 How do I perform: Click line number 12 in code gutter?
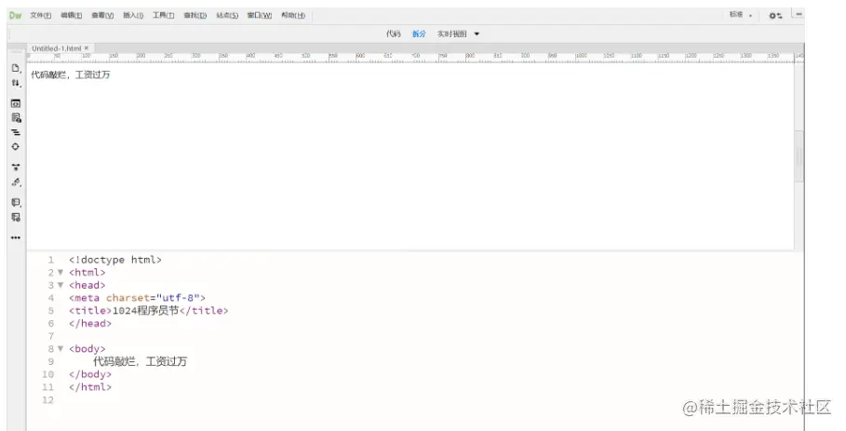coord(48,400)
